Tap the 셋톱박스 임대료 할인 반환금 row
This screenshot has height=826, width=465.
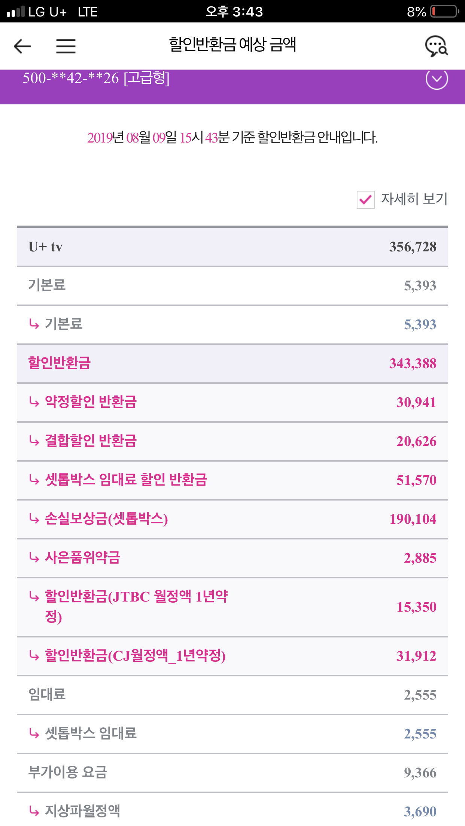pyautogui.click(x=232, y=480)
